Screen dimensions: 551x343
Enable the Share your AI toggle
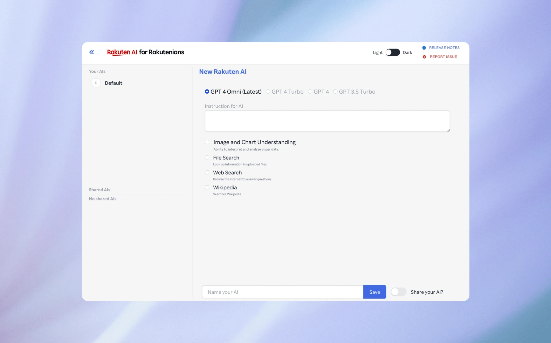coord(398,292)
